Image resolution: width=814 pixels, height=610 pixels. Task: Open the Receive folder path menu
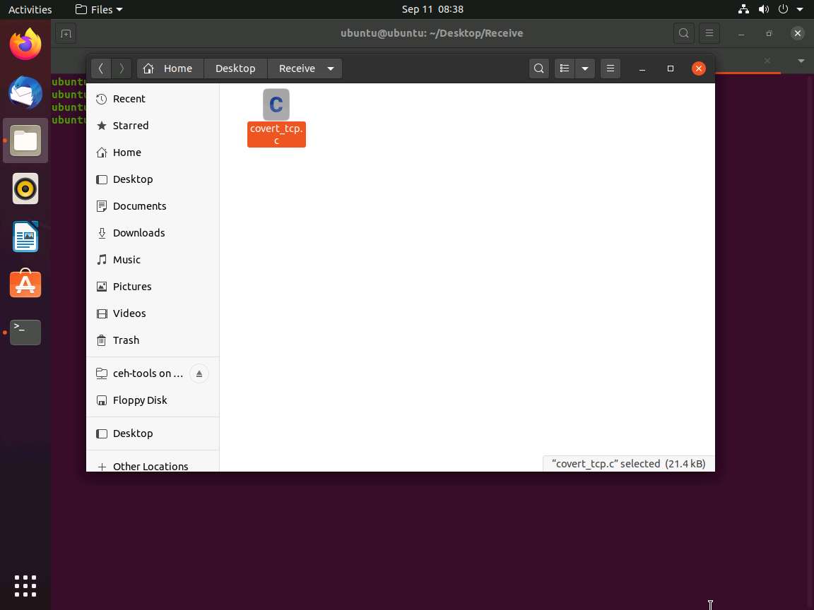click(305, 68)
